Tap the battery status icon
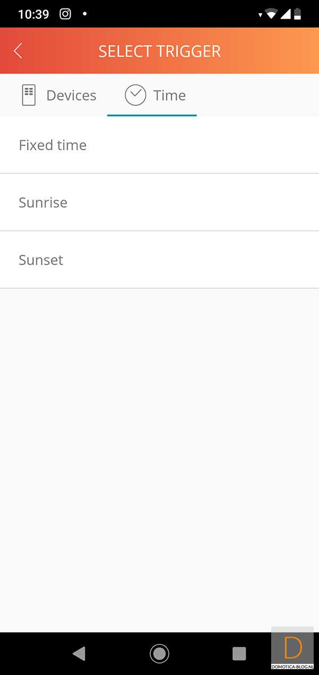The image size is (319, 675). [x=298, y=14]
